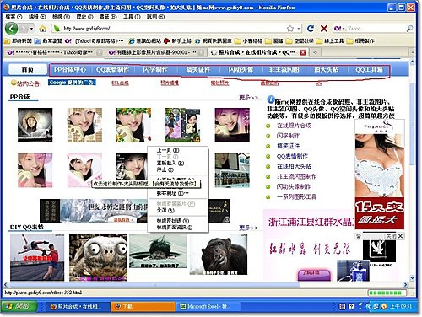Open the 歷史 menu
The height and width of the screenshot is (317, 422).
click(x=84, y=17)
